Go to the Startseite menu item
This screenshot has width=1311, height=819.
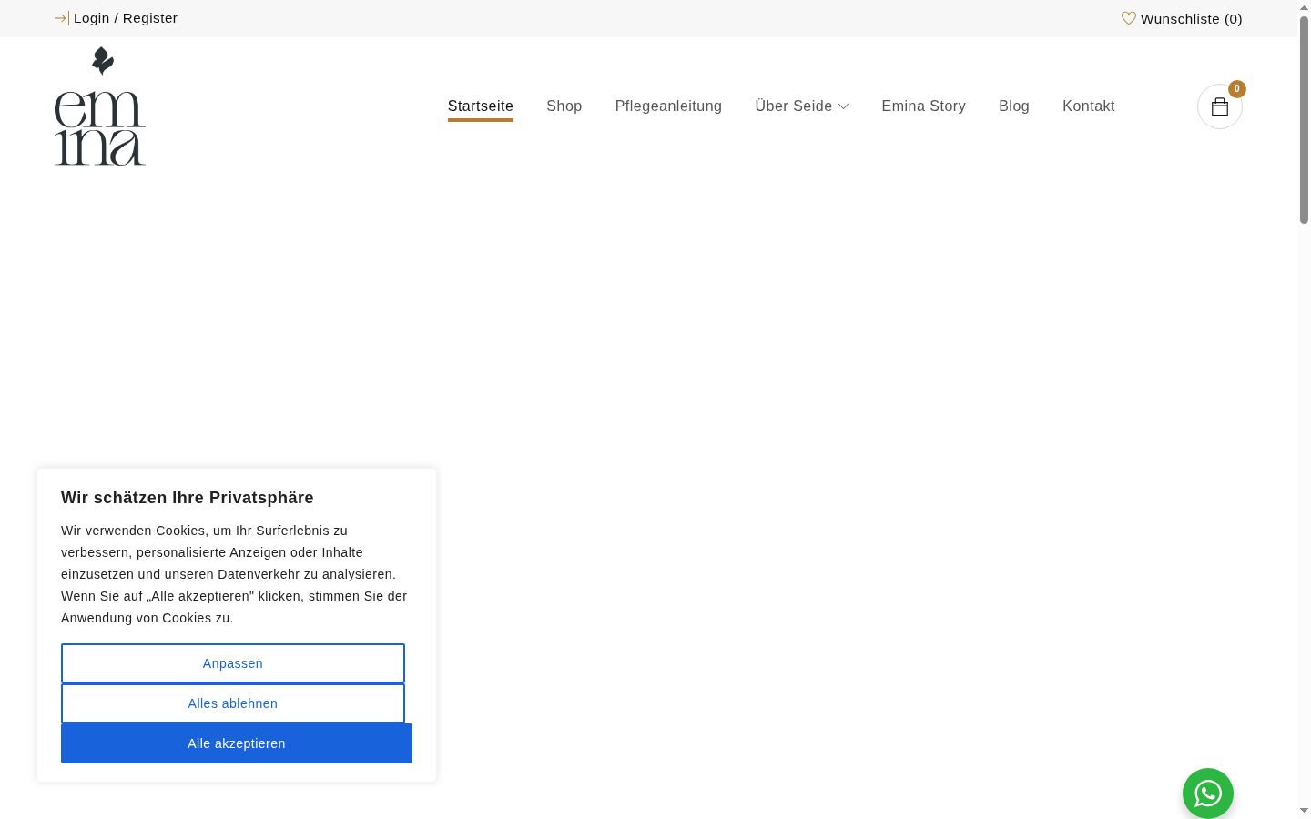481,106
